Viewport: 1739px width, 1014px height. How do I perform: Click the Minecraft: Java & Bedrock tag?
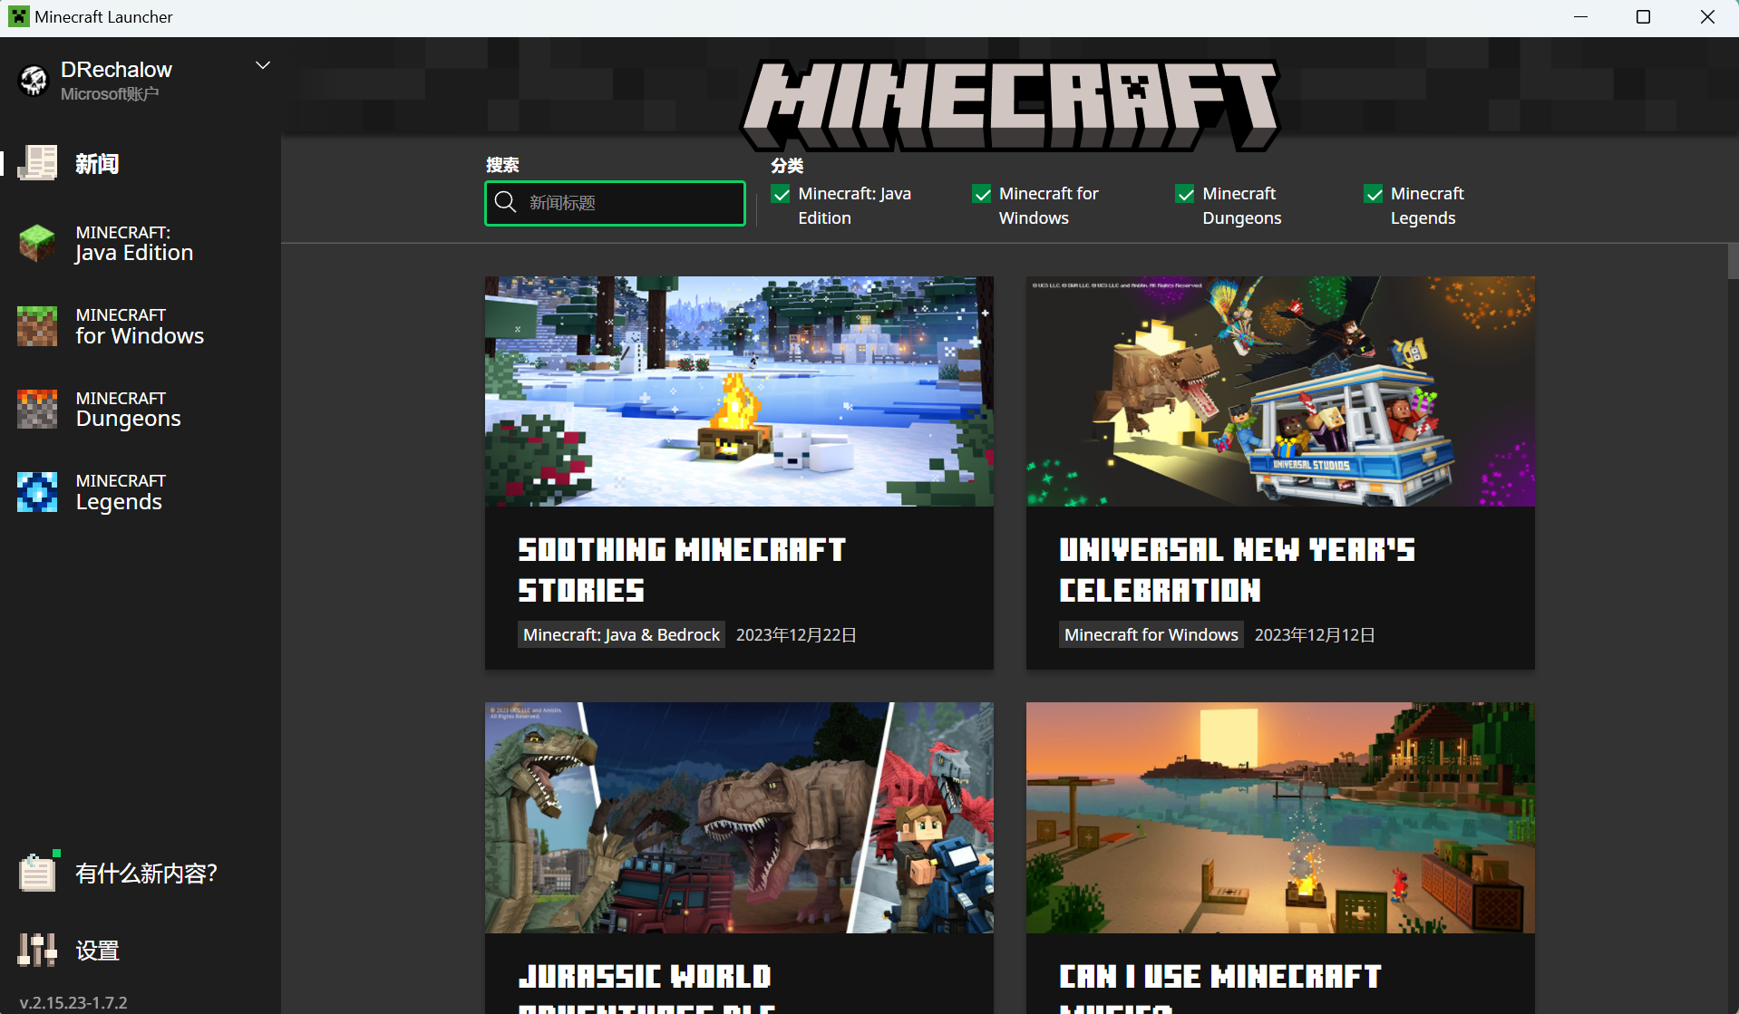click(621, 634)
